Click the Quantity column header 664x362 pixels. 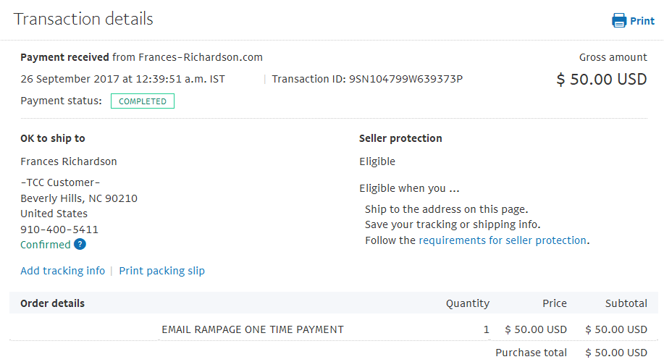[x=468, y=303]
